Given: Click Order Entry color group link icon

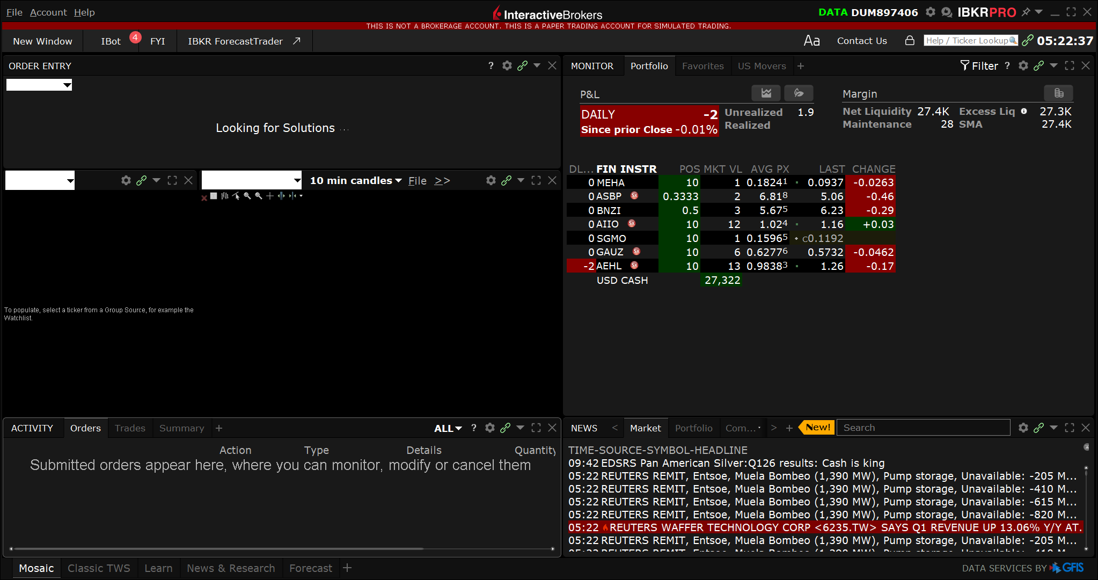Looking at the screenshot, I should click(x=522, y=65).
